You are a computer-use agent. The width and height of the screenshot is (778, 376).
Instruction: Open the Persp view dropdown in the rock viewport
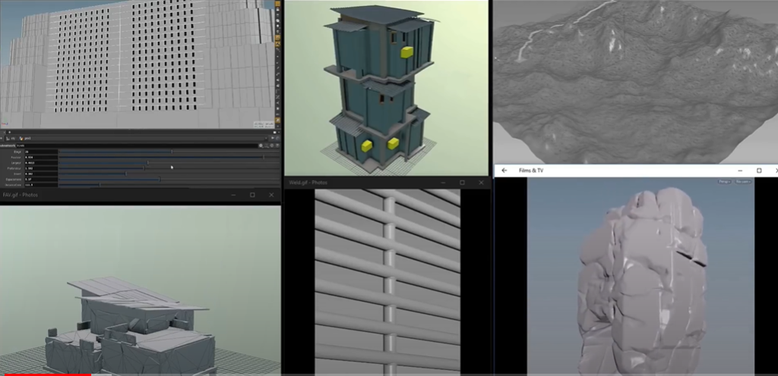pyautogui.click(x=723, y=181)
